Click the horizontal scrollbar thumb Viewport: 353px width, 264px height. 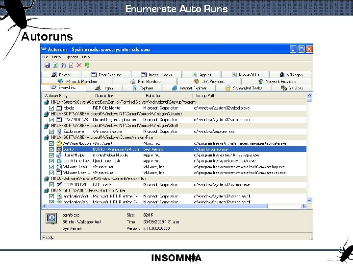pyautogui.click(x=157, y=206)
